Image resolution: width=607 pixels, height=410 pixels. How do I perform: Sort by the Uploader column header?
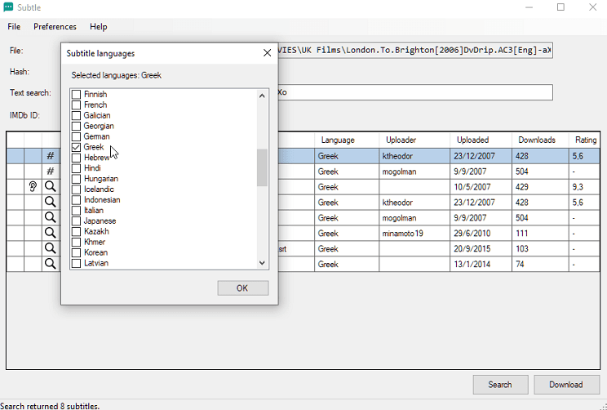414,140
